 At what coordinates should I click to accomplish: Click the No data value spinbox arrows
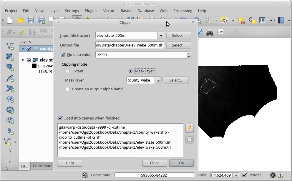(x=189, y=55)
